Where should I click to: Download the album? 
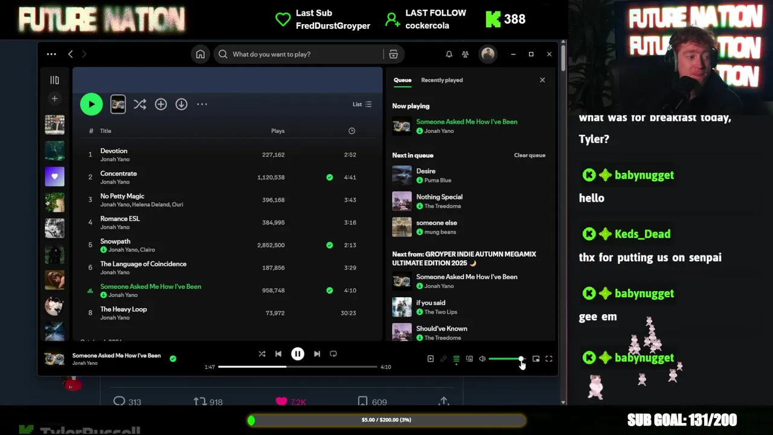tap(181, 104)
